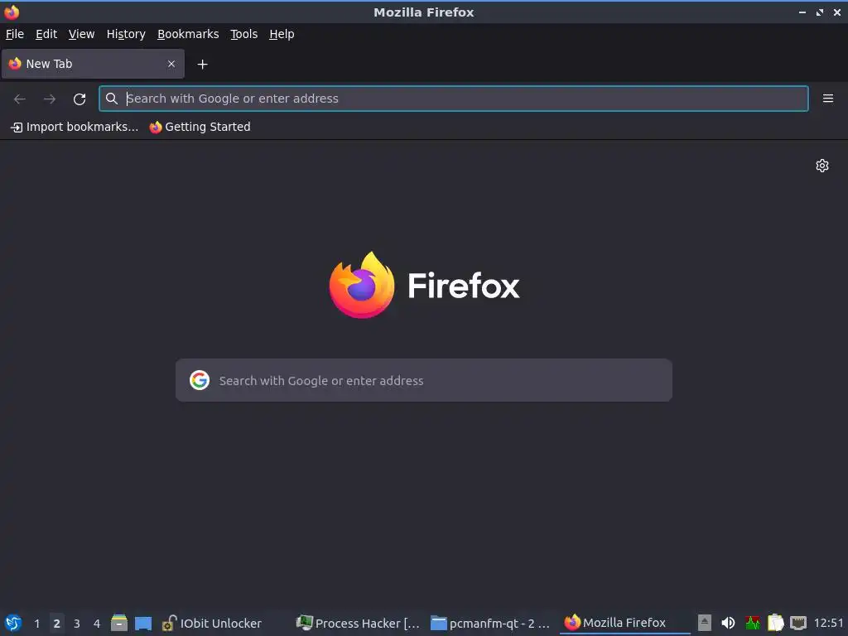Click the Firefox icon in title bar

[12, 12]
